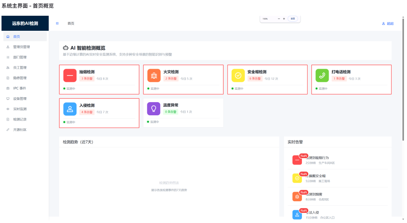This screenshot has width=407, height=223.
Task: Click the 监测中 status on the 抽烟检测 card
Action: tap(69, 89)
